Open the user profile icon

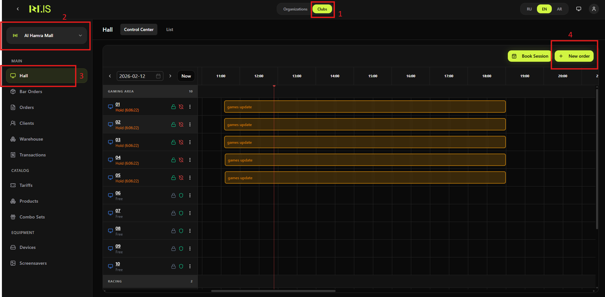point(594,9)
